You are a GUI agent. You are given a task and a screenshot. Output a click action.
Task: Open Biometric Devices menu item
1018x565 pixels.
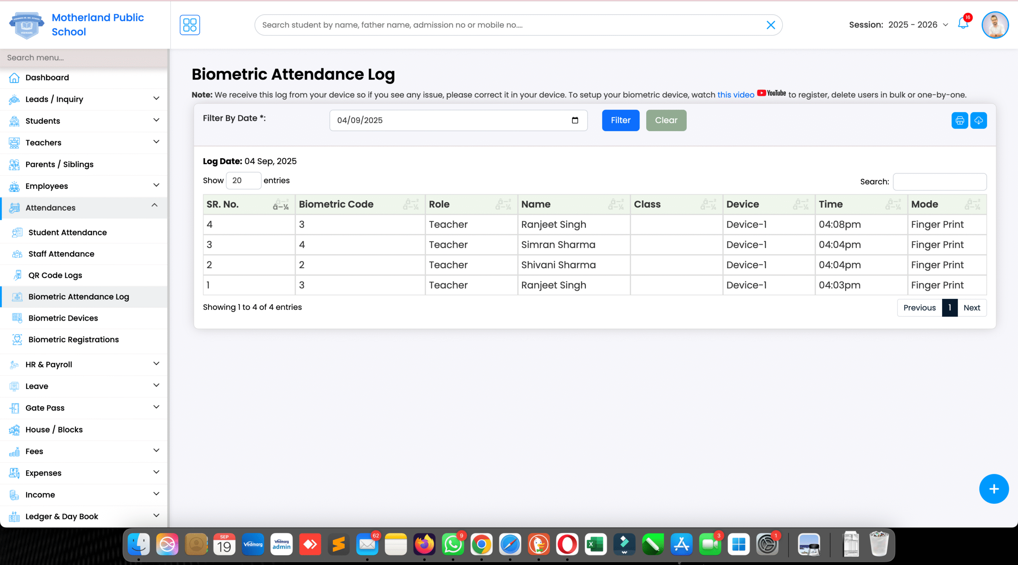(x=63, y=318)
